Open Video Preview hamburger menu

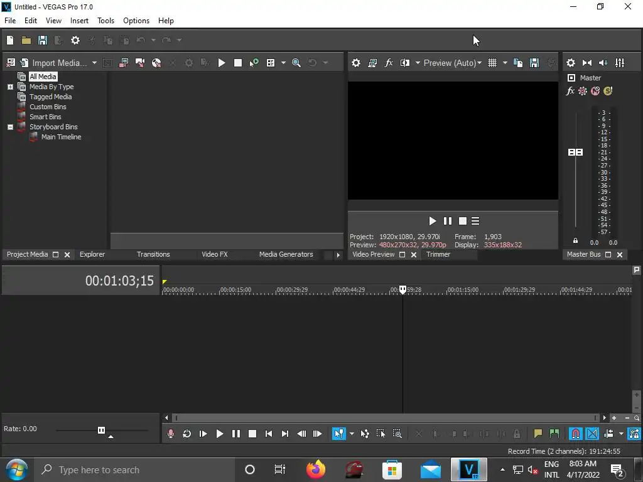[x=476, y=222]
